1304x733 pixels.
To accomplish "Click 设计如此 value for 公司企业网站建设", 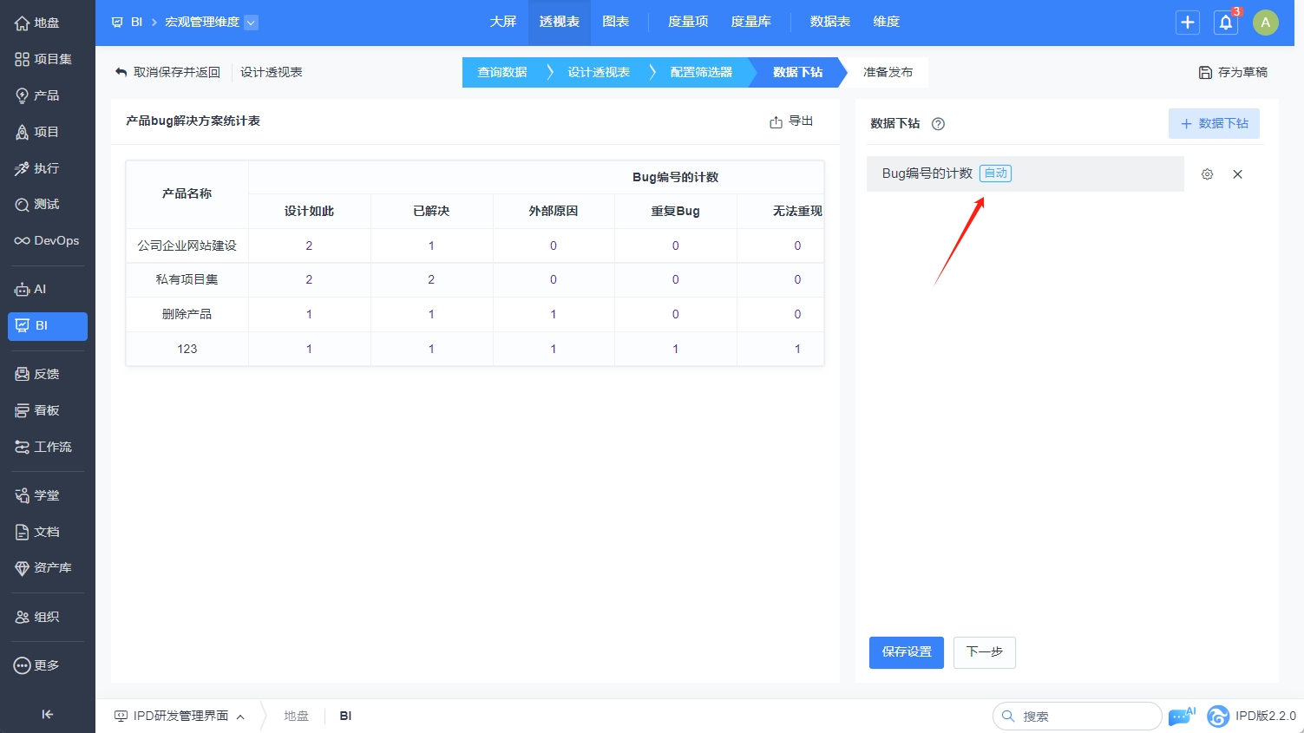I will [309, 246].
